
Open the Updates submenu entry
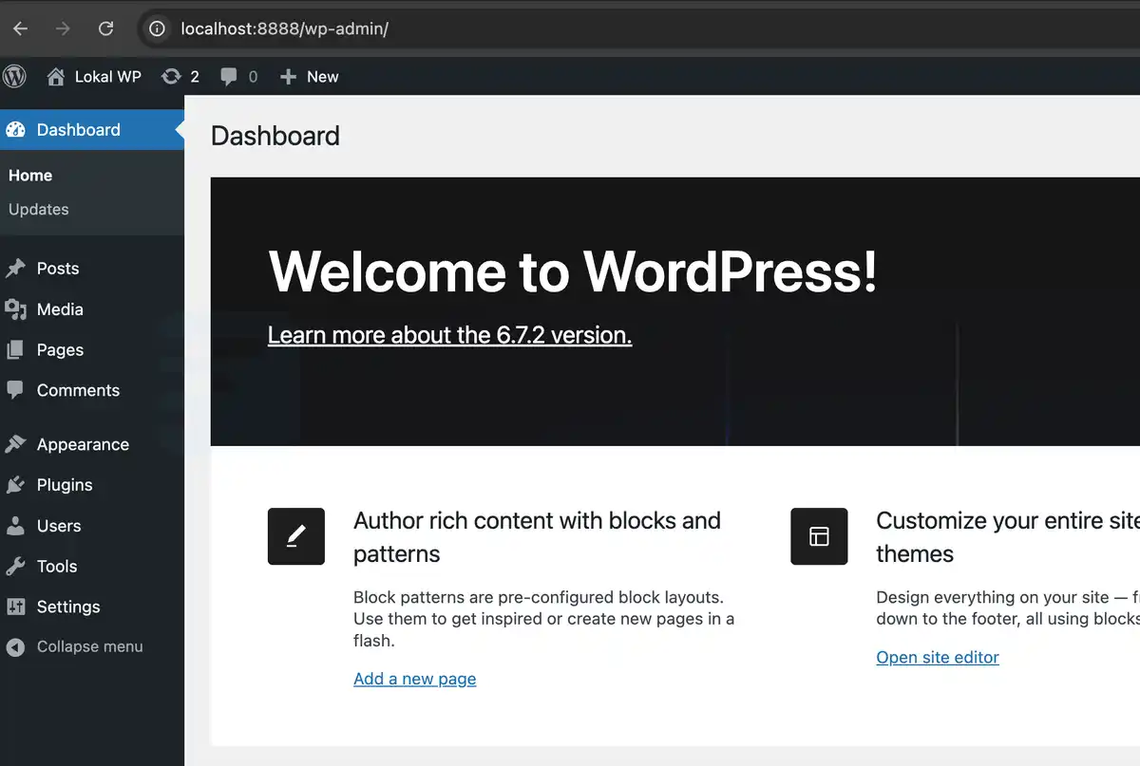(38, 209)
